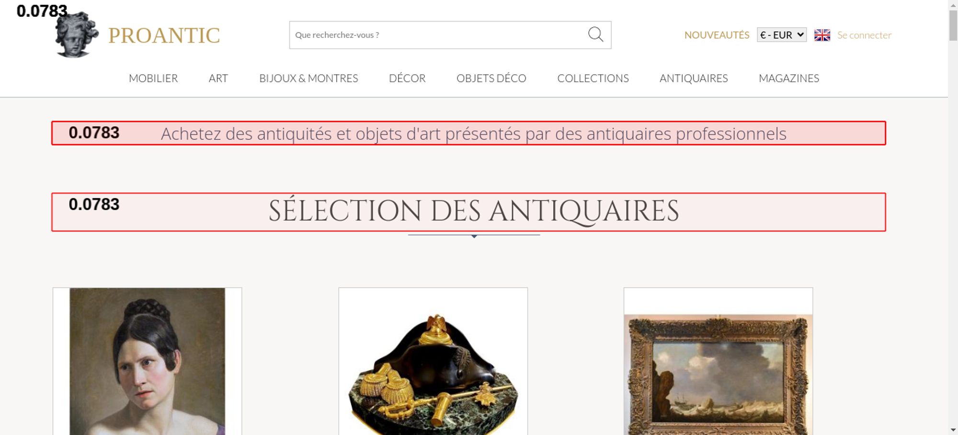Open the woman portrait painting thumbnail
Screen dimensions: 958x435
[147, 361]
